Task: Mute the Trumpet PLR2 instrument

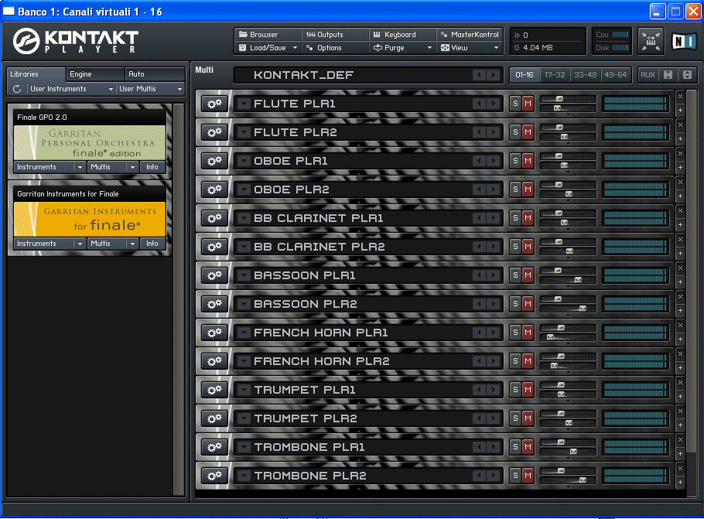Action: click(528, 418)
